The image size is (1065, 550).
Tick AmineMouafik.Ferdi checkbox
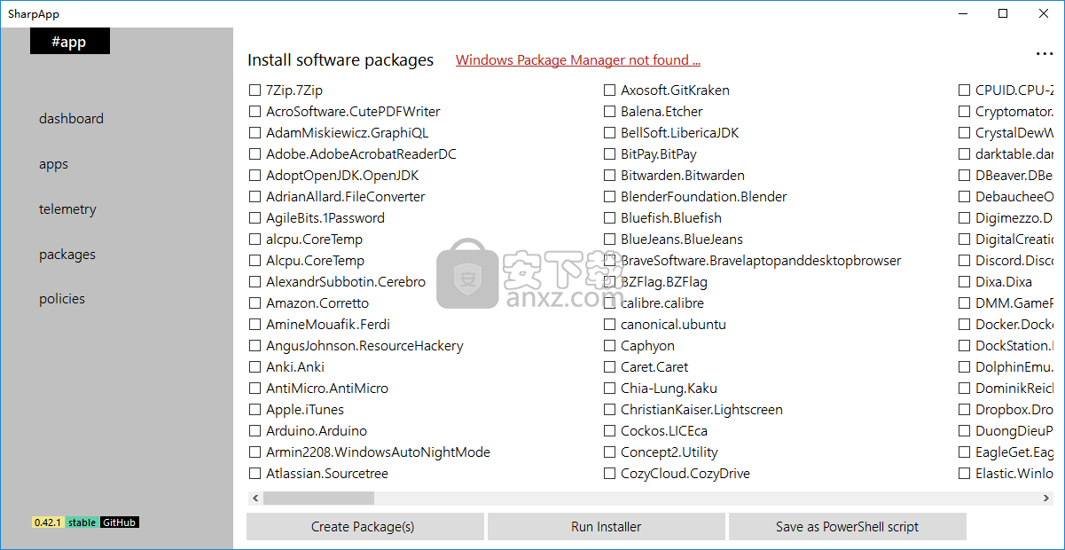[x=255, y=325]
